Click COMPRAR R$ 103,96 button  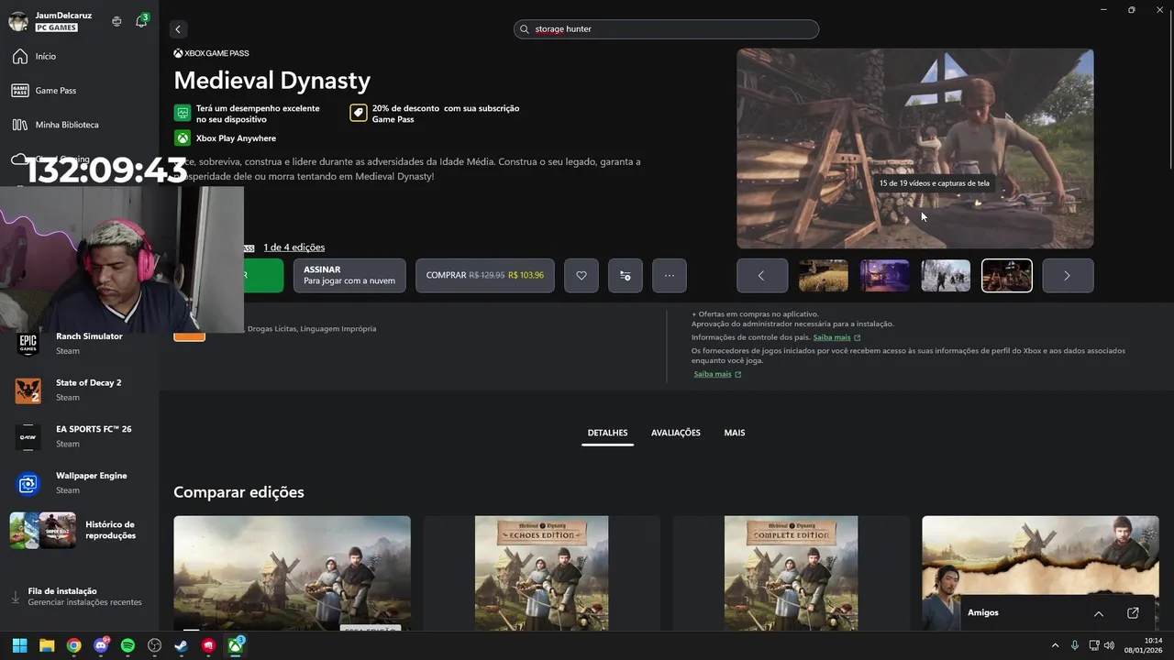484,276
